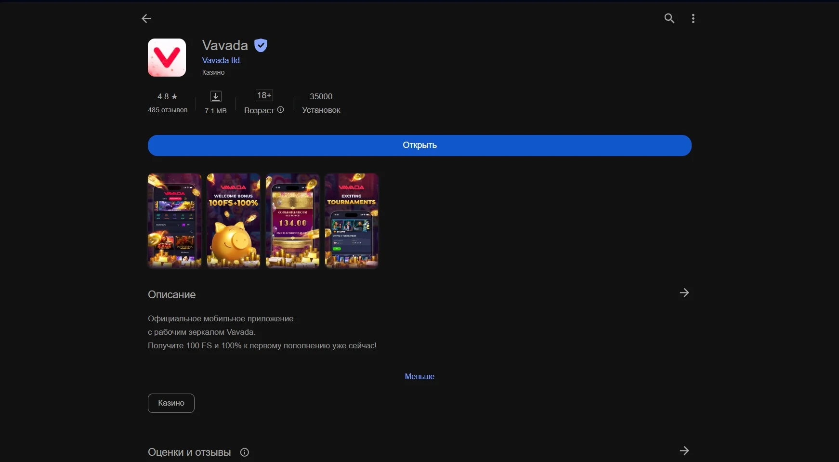The image size is (839, 462).
Task: Click the line 'Получите 100 FS и 100%...'
Action: coord(262,345)
